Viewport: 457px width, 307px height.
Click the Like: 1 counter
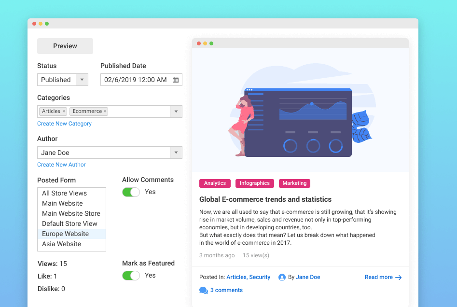[47, 277]
